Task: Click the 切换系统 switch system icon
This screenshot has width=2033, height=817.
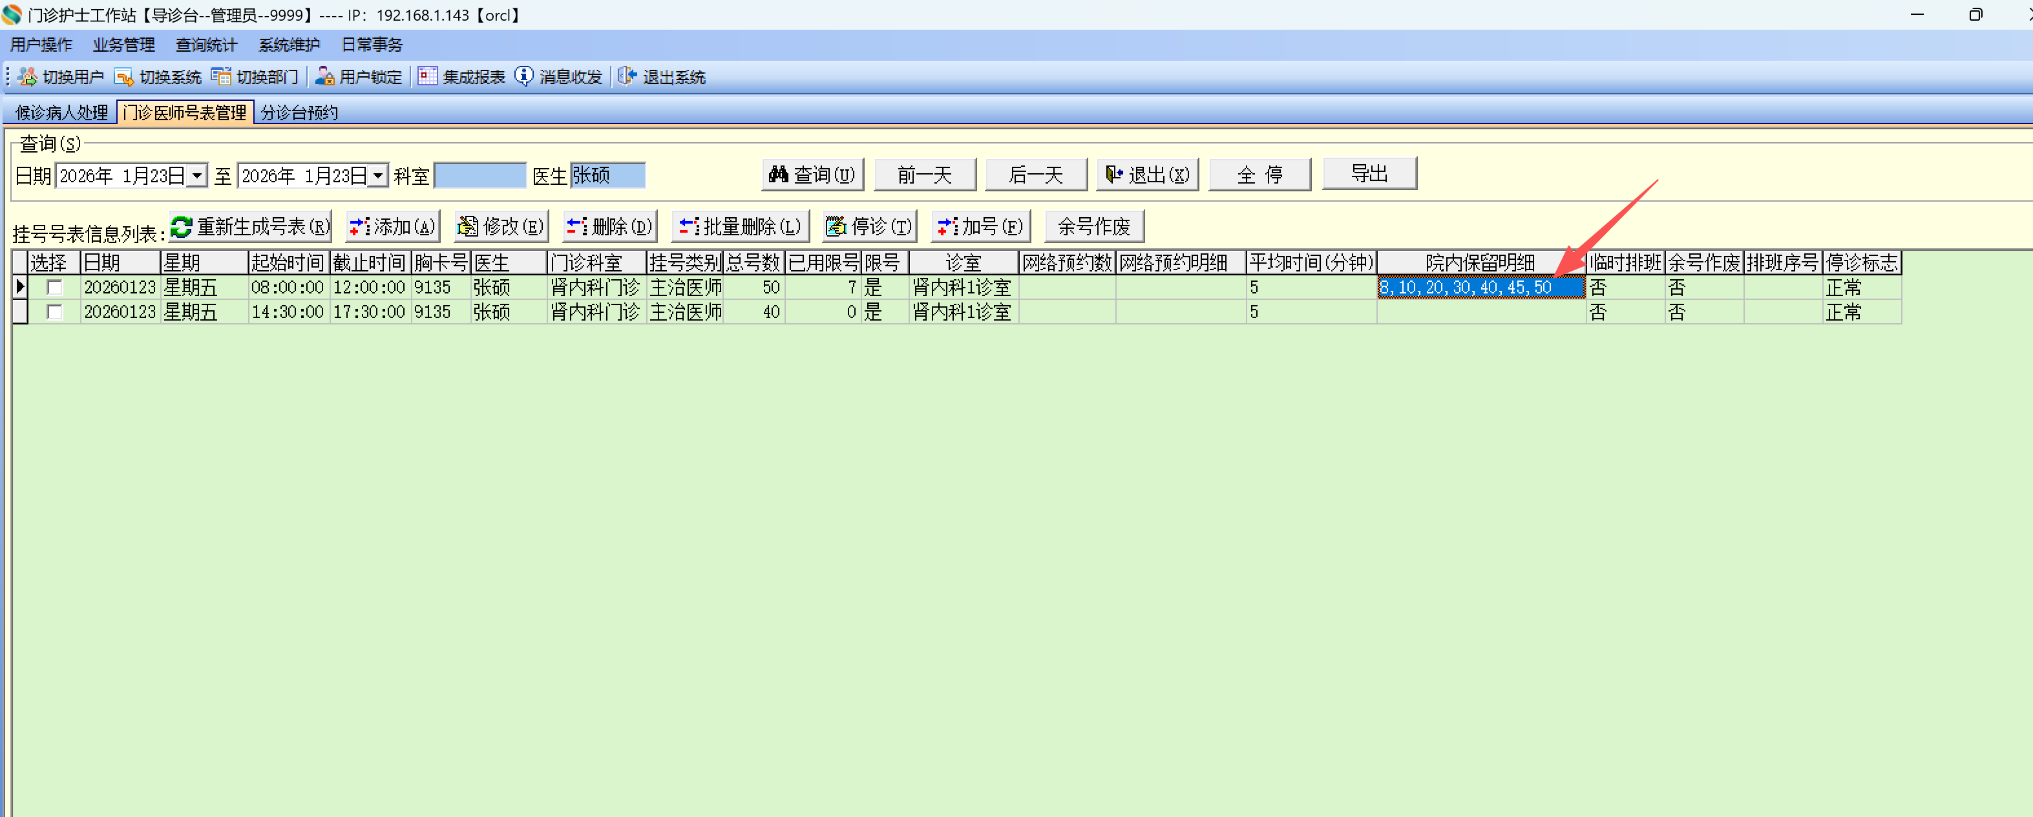Action: click(x=124, y=76)
